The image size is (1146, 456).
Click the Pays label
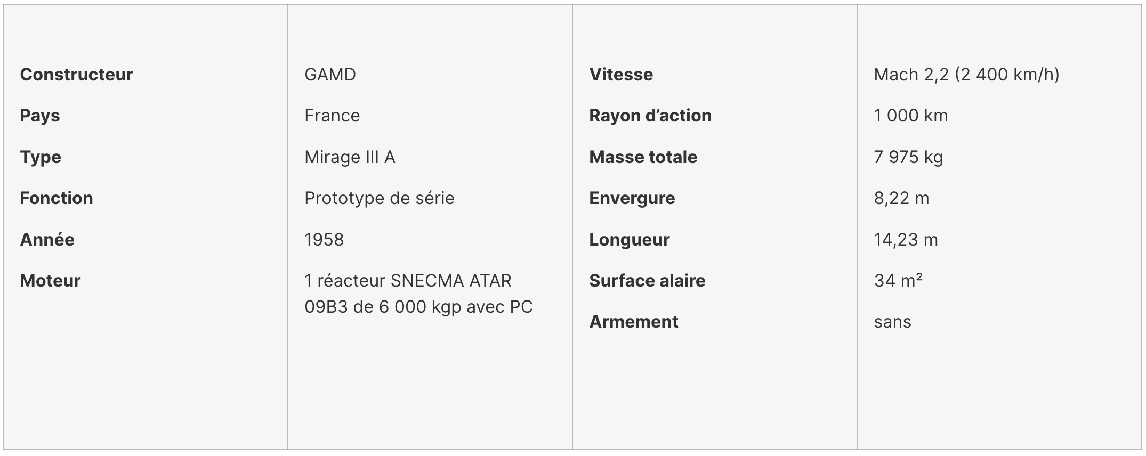[x=40, y=116]
